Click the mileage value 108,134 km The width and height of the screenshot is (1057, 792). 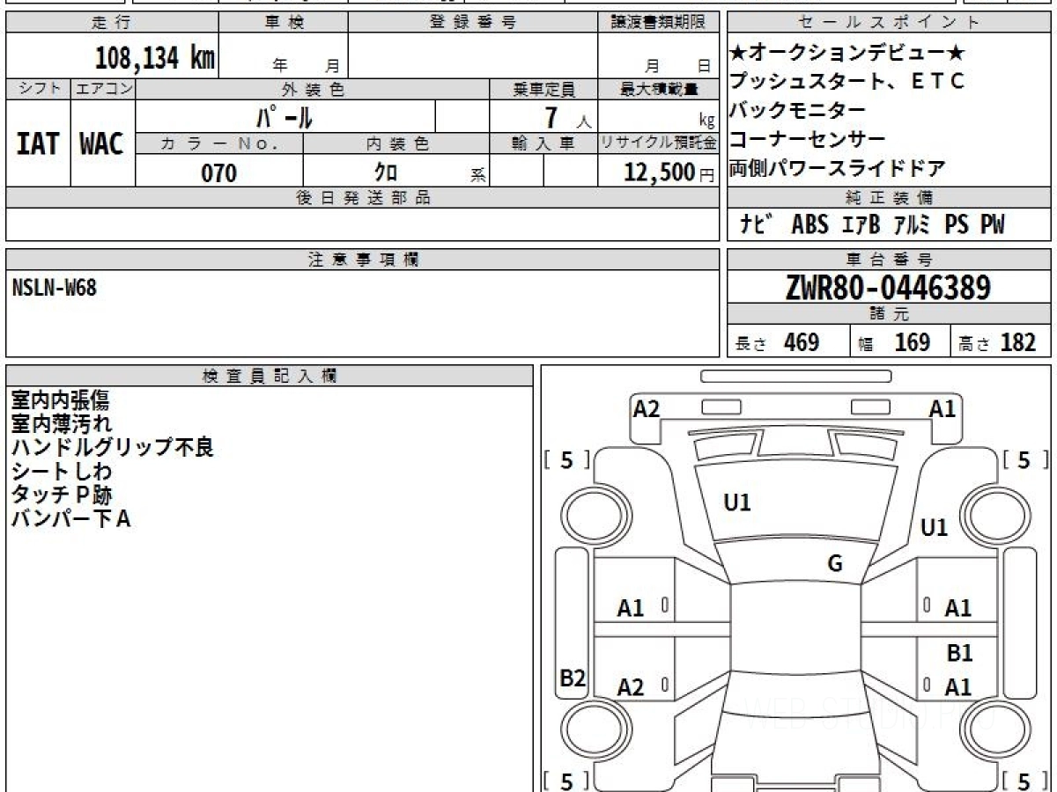coord(154,58)
